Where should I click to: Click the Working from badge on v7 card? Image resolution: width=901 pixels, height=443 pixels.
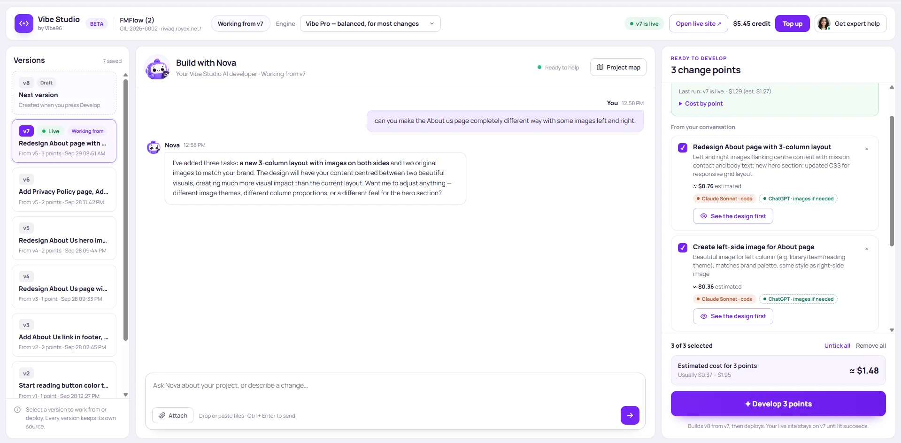coord(87,131)
